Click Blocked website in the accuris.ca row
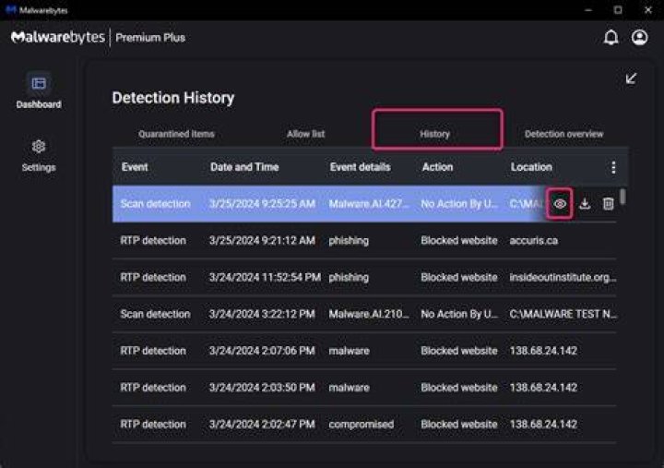The image size is (664, 468). pyautogui.click(x=459, y=241)
